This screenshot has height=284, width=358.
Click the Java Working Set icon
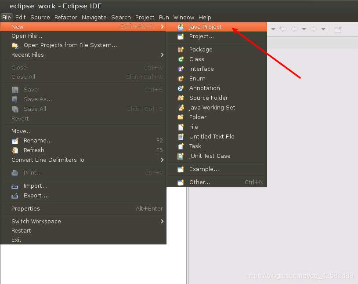pos(181,107)
